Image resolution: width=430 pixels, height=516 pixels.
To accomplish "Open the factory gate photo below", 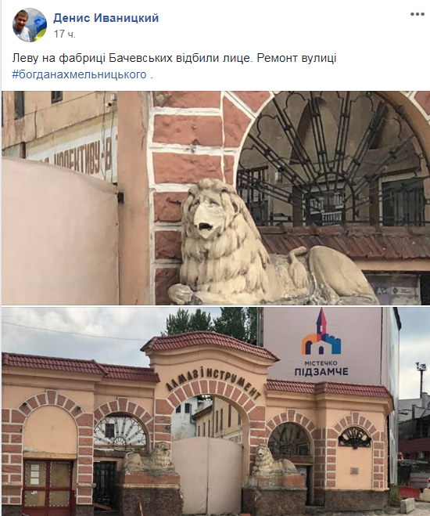I will point(216,412).
